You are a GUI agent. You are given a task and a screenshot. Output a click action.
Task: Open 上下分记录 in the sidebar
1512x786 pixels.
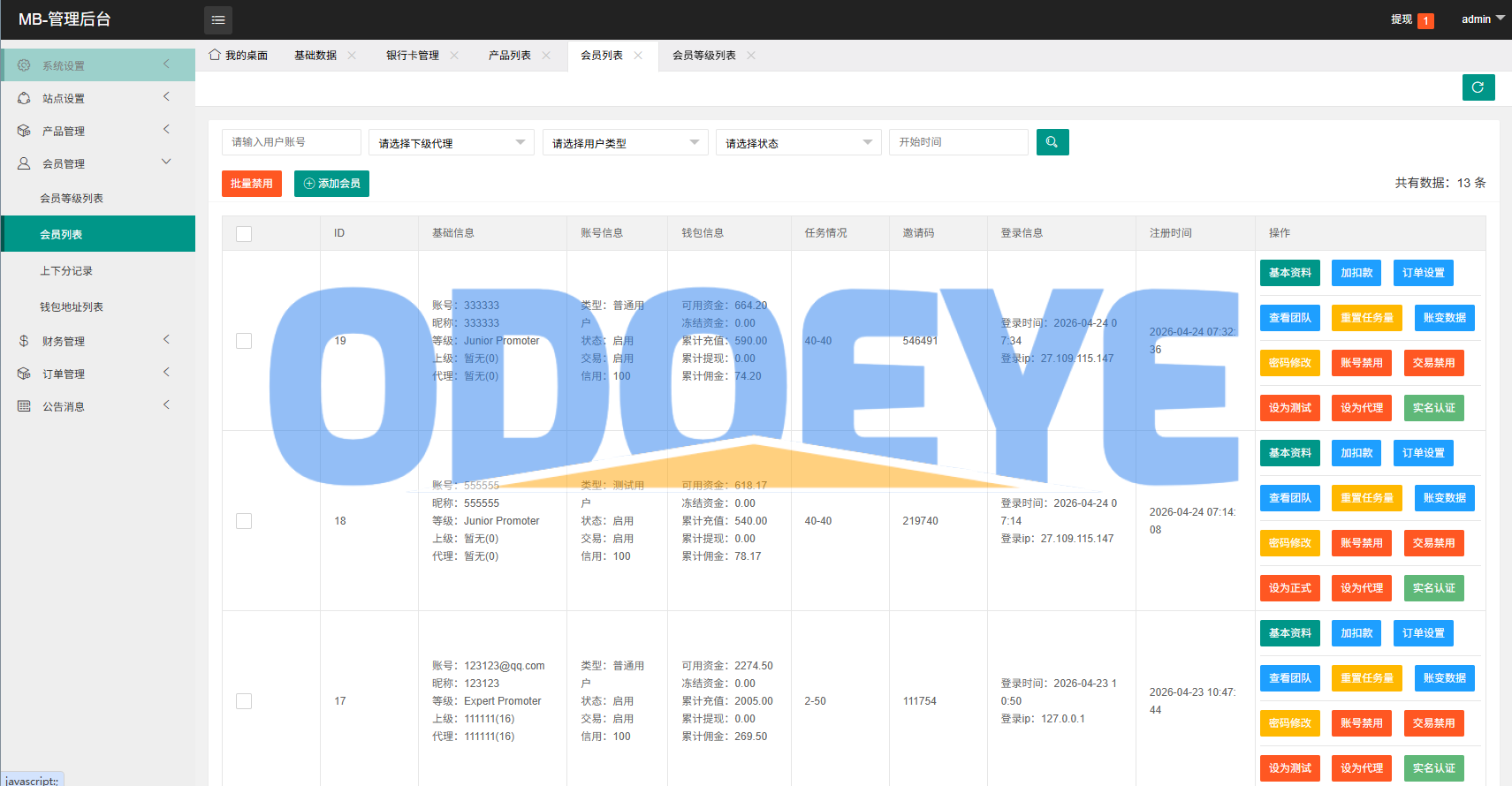tap(98, 271)
